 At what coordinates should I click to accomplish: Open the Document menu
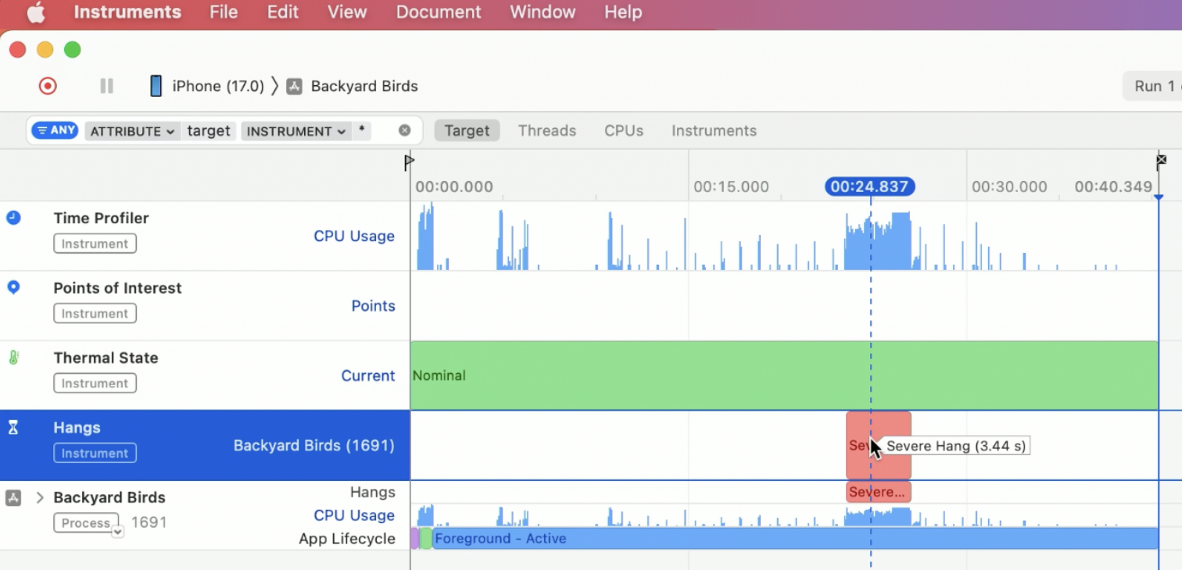click(x=439, y=12)
